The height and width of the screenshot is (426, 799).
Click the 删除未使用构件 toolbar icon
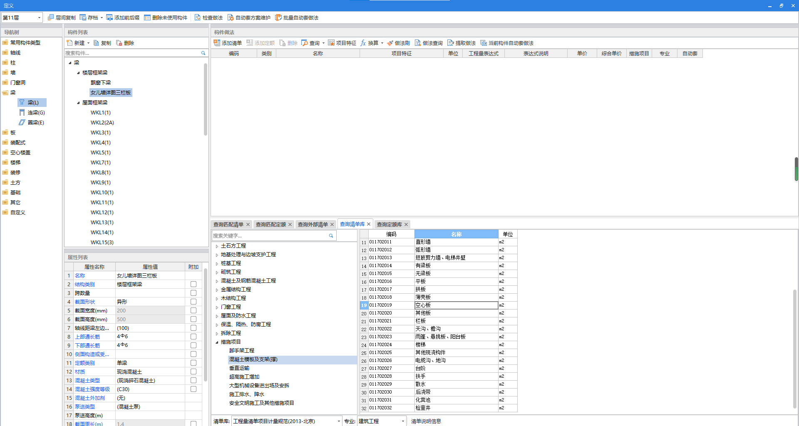pyautogui.click(x=147, y=17)
